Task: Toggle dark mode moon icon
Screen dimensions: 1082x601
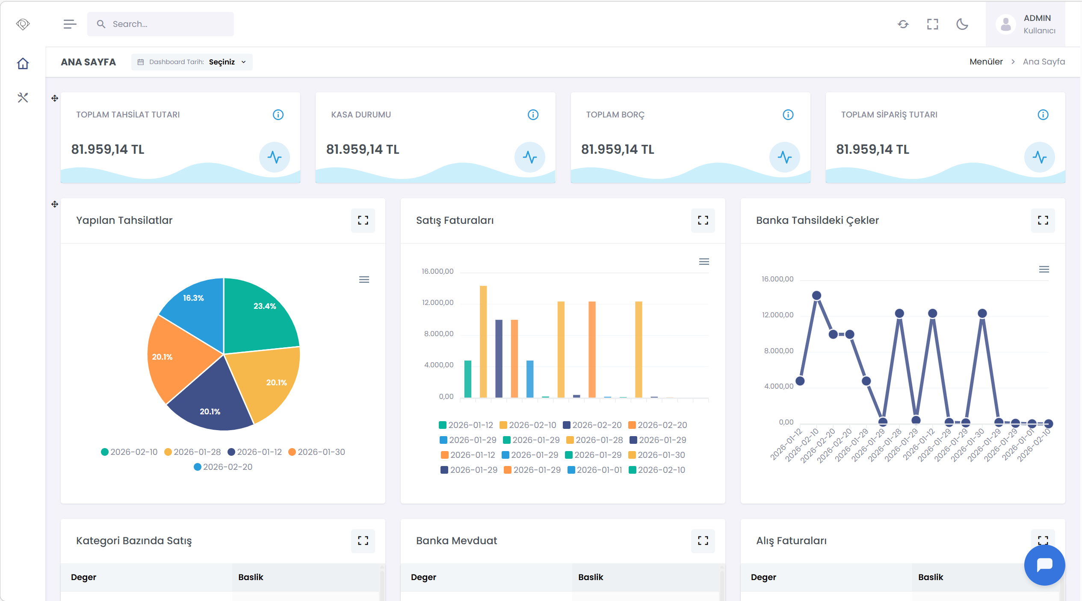Action: tap(962, 24)
